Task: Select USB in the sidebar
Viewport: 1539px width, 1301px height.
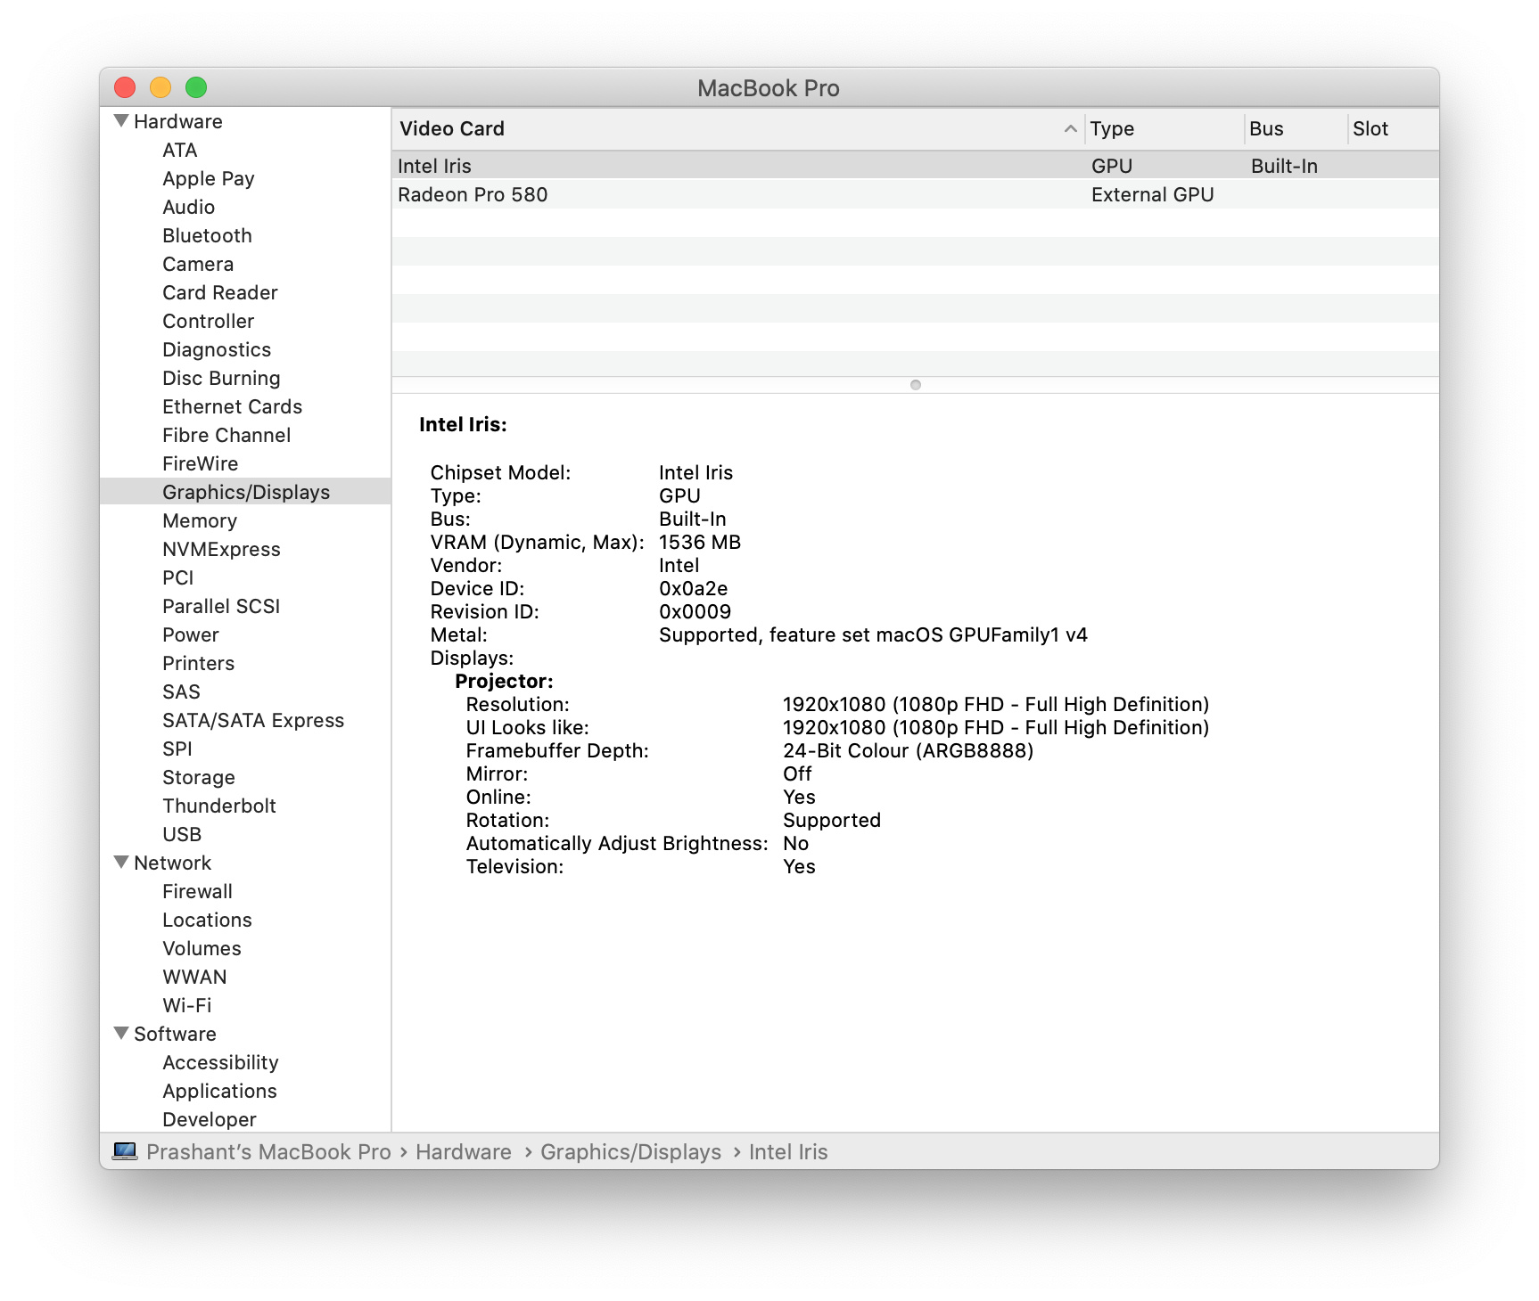Action: coord(182,834)
